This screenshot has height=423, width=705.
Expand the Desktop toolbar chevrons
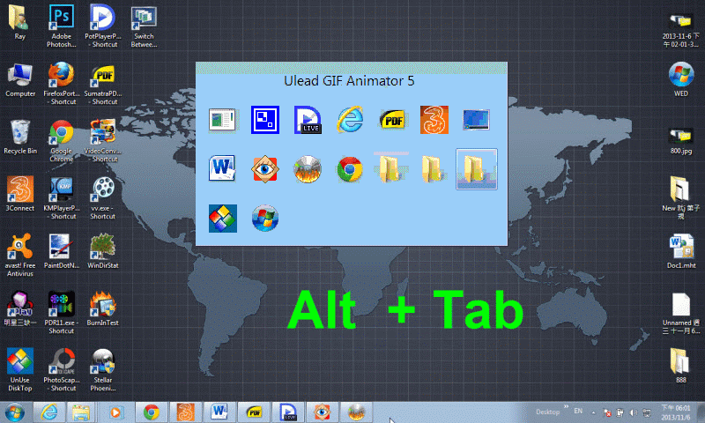click(566, 407)
